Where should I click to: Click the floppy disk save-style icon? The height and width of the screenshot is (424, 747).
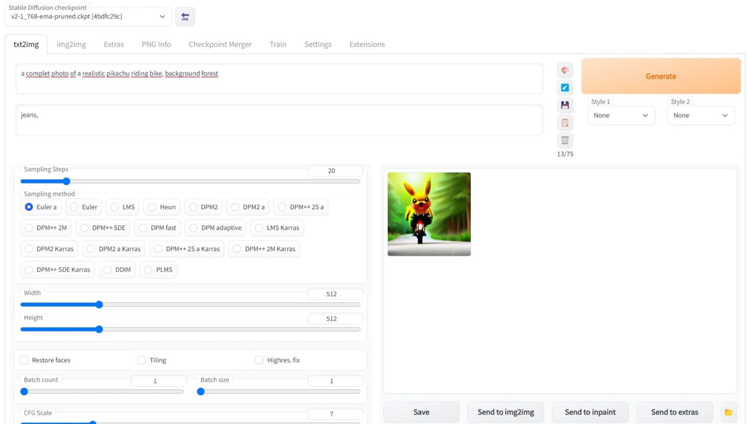click(x=565, y=105)
